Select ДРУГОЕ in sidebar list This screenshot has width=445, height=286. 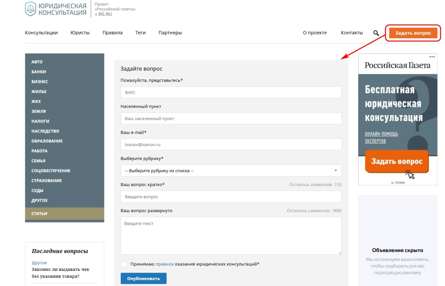[40, 200]
